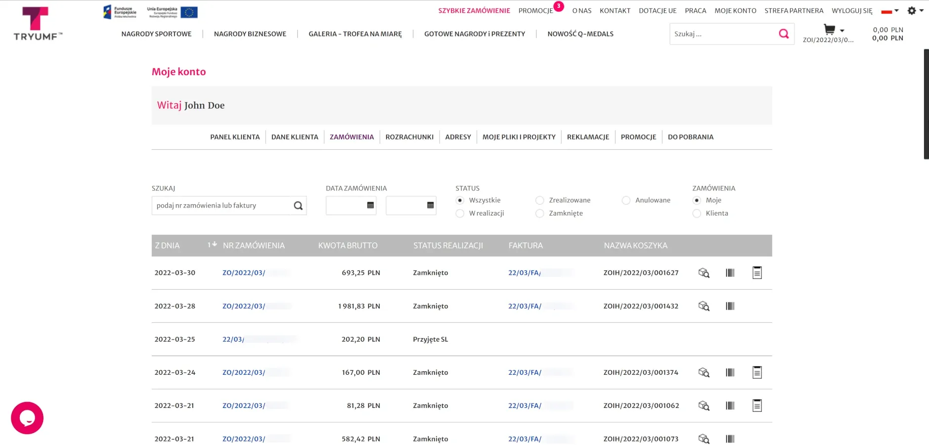Switch to the ROZRACHUNKI tab
Image resolution: width=929 pixels, height=445 pixels.
click(x=409, y=137)
